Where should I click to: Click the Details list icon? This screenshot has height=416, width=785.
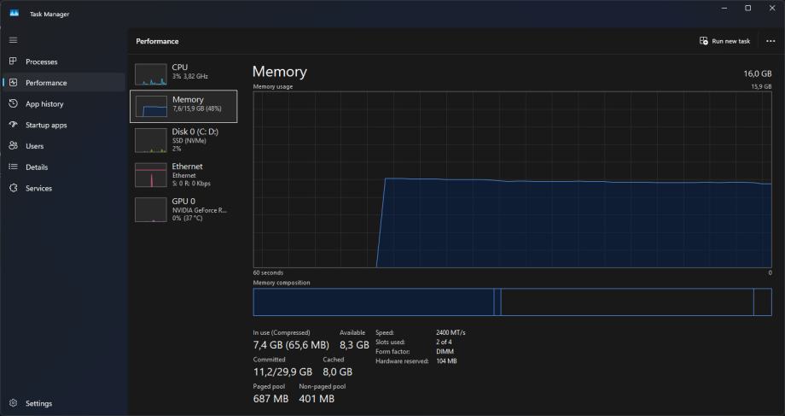coord(14,167)
